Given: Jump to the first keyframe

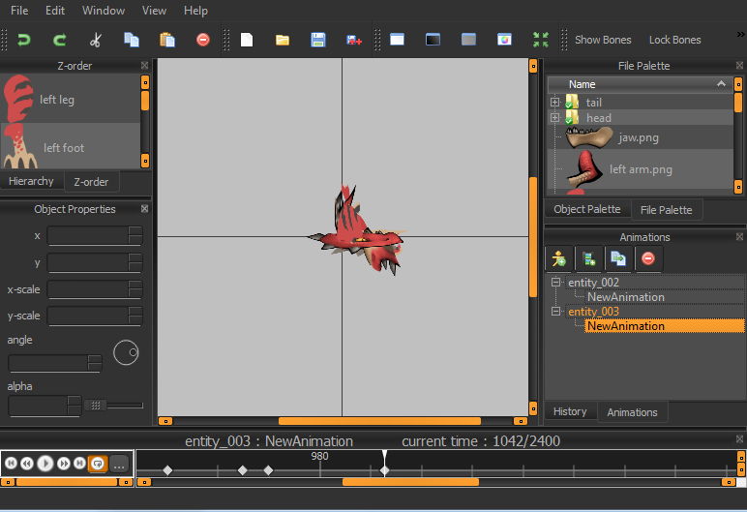Looking at the screenshot, I should click(11, 464).
